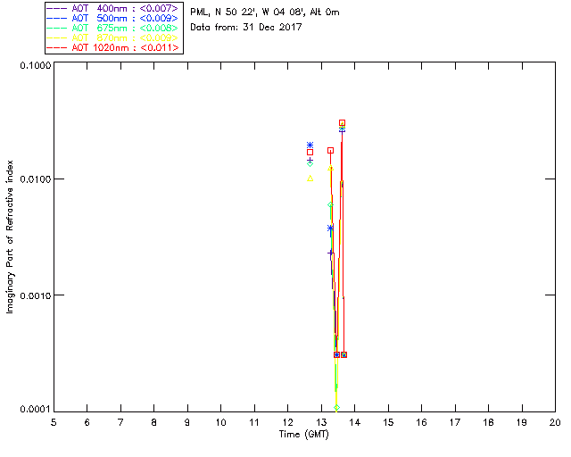This screenshot has height=457, width=571.
Task: Click the 'AOT 400nm : <0.007>' legend entry
Action: pyautogui.click(x=113, y=8)
